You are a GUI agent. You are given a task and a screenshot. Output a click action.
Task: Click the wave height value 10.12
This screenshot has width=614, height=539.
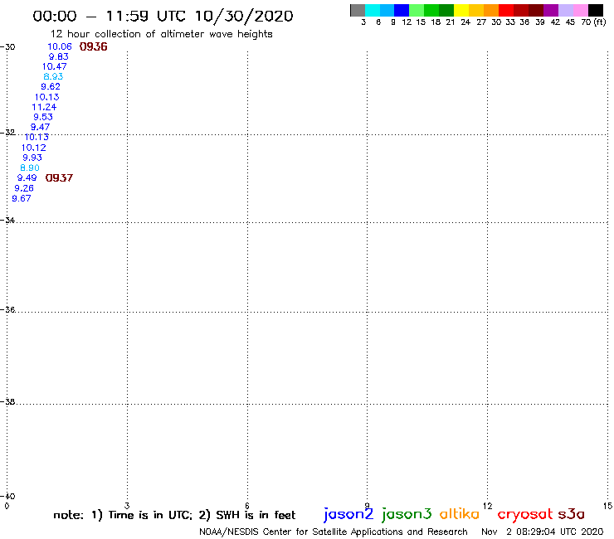33,148
